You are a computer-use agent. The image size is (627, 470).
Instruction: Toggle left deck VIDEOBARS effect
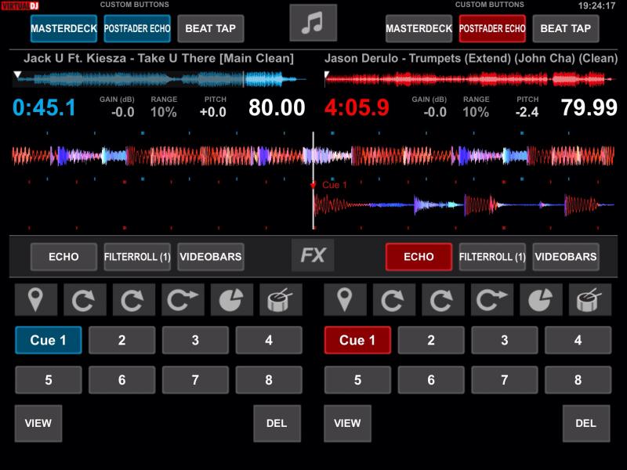(x=211, y=257)
